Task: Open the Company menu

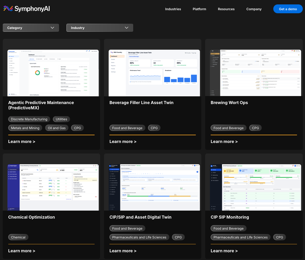Action: [254, 9]
